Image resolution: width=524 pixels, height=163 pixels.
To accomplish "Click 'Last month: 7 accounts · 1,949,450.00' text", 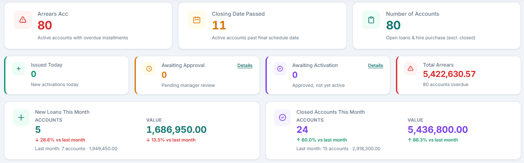I will pyautogui.click(x=76, y=149).
